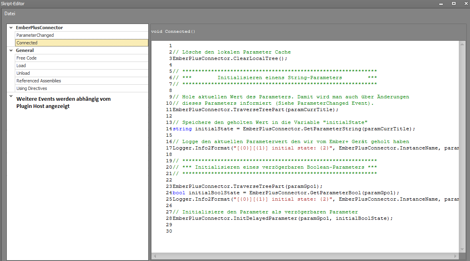
Task: Click the line ClearLocalTree() in the code
Action: (230, 58)
